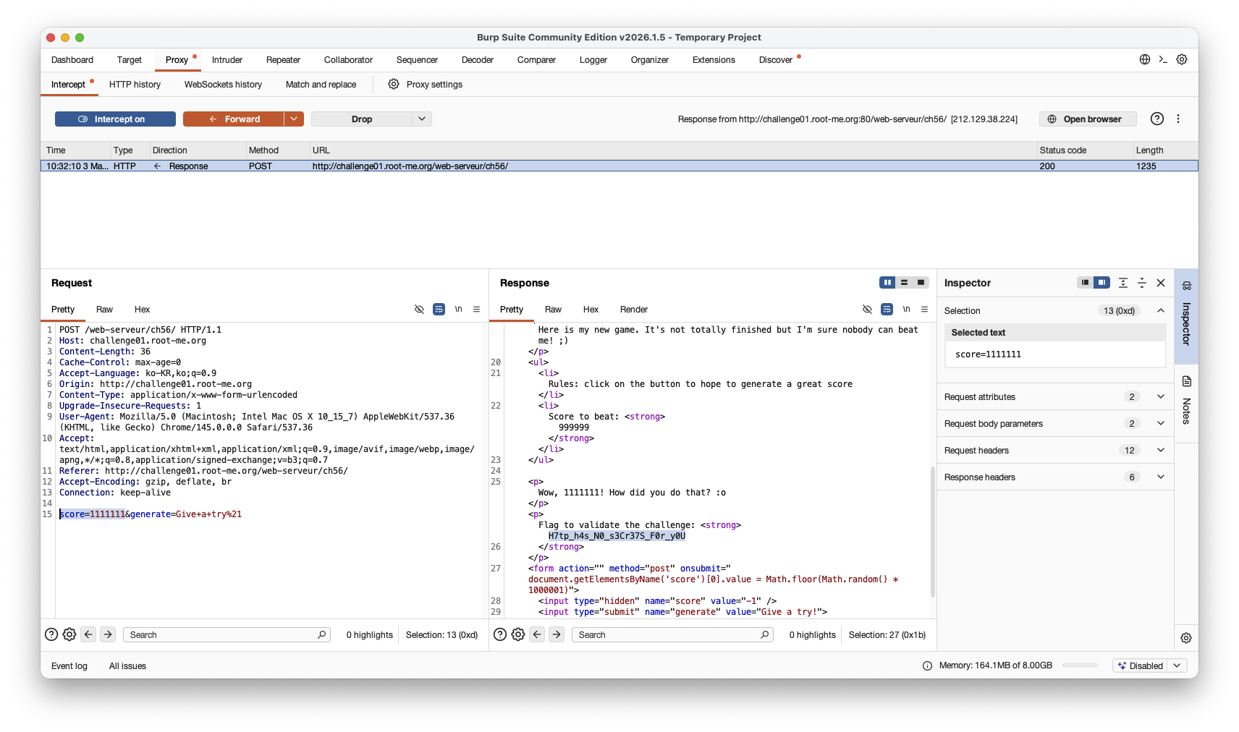The width and height of the screenshot is (1239, 732).
Task: Open the three-dot intercept options menu
Action: [1178, 119]
